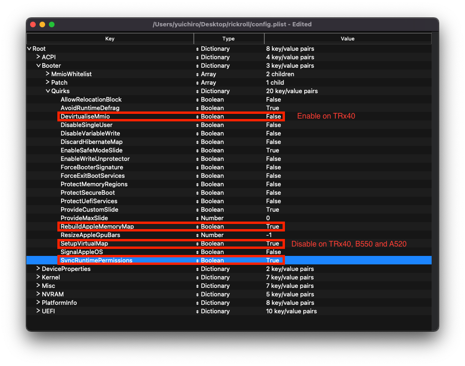This screenshot has height=366, width=465.
Task: Click the Type column header
Action: point(229,39)
